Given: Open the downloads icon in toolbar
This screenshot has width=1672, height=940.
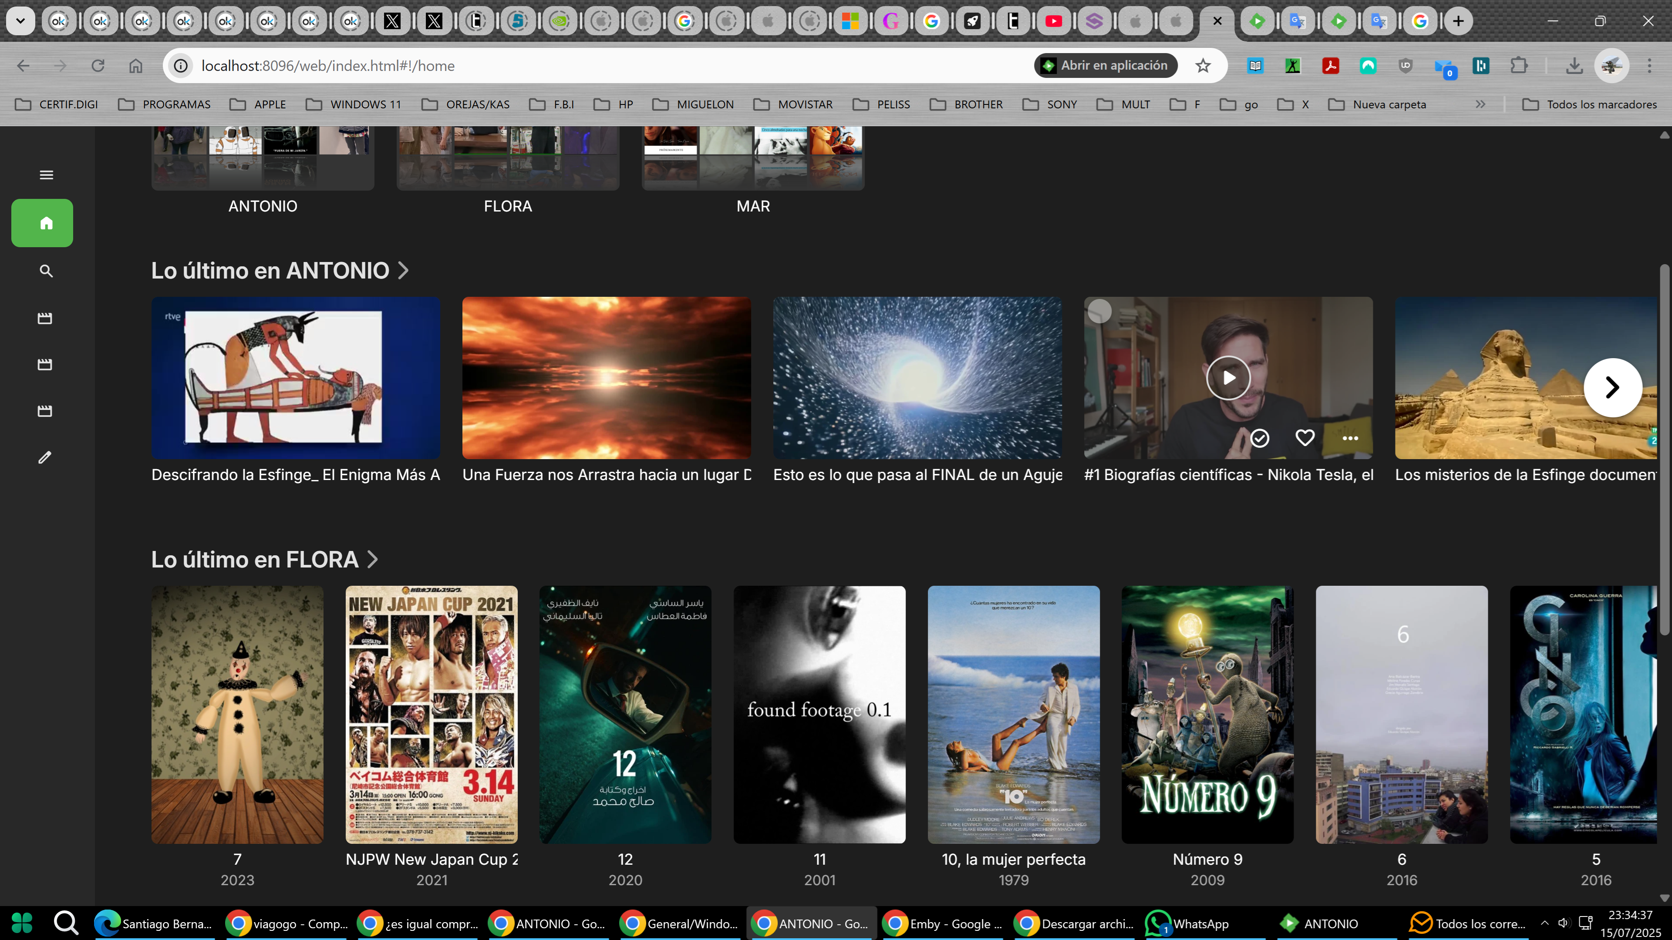Looking at the screenshot, I should [x=1574, y=66].
